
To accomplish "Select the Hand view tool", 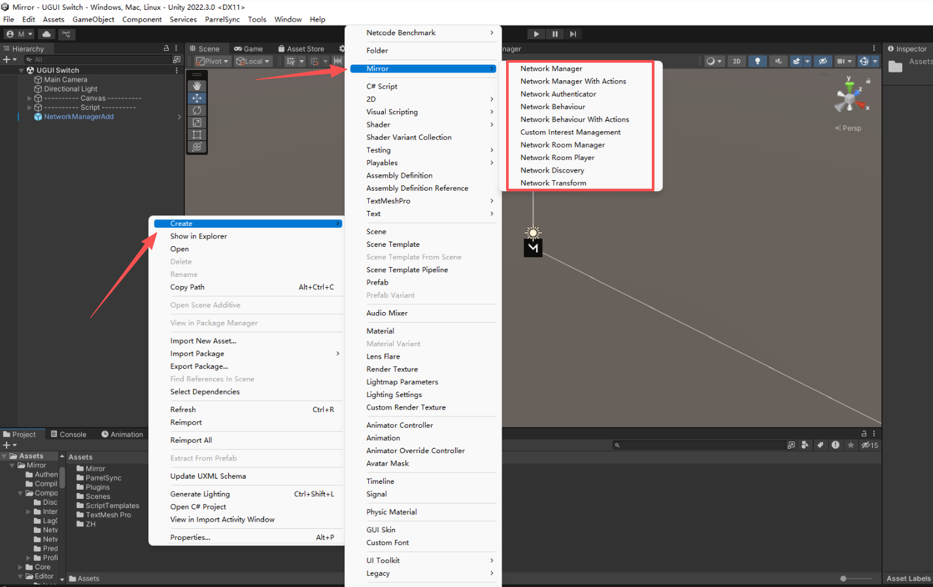I will pos(197,86).
